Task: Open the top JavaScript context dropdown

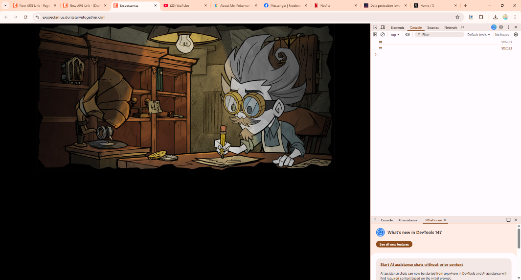Action: pos(395,35)
